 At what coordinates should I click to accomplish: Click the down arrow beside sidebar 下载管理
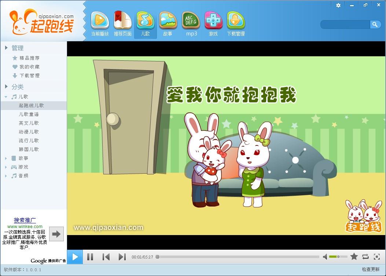15,76
